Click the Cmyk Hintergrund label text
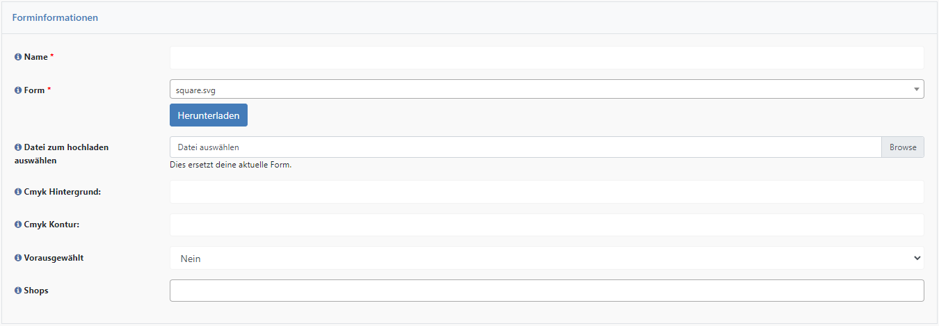The width and height of the screenshot is (939, 326). (63, 191)
